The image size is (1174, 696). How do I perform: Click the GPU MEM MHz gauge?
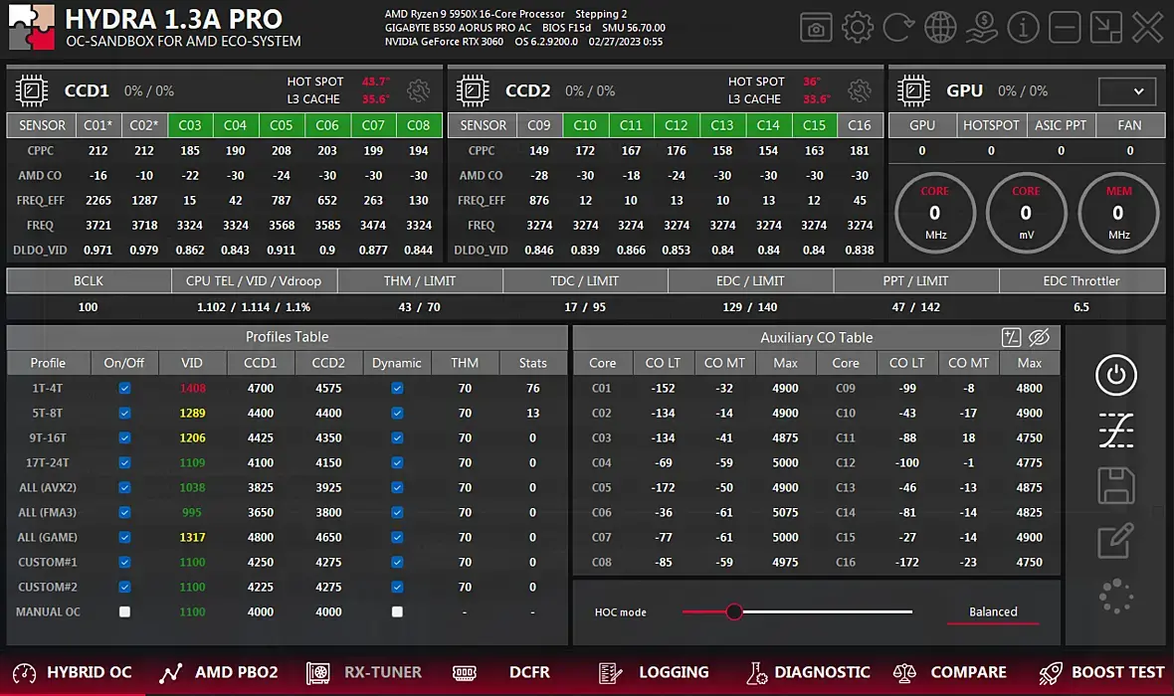click(x=1118, y=214)
